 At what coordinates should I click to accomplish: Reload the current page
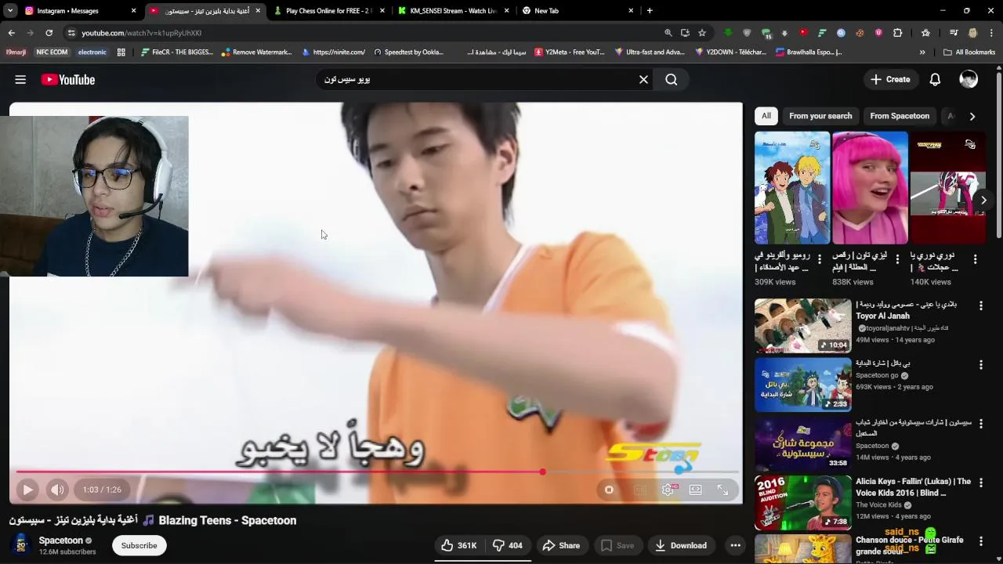pos(49,33)
